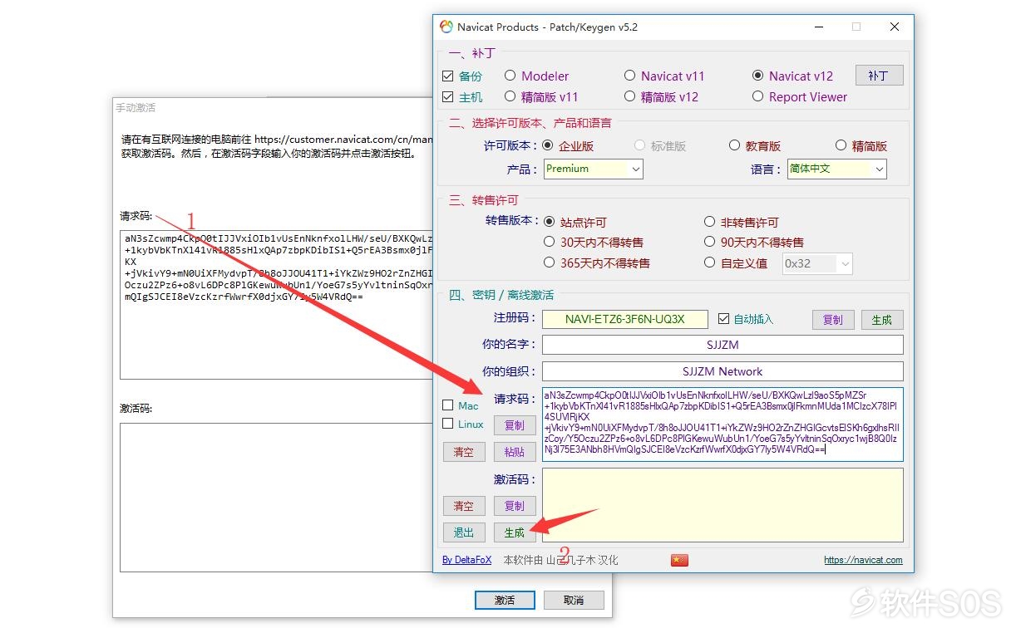This screenshot has height=628, width=1016.
Task: Click the red flag icon in footer
Action: [x=679, y=560]
